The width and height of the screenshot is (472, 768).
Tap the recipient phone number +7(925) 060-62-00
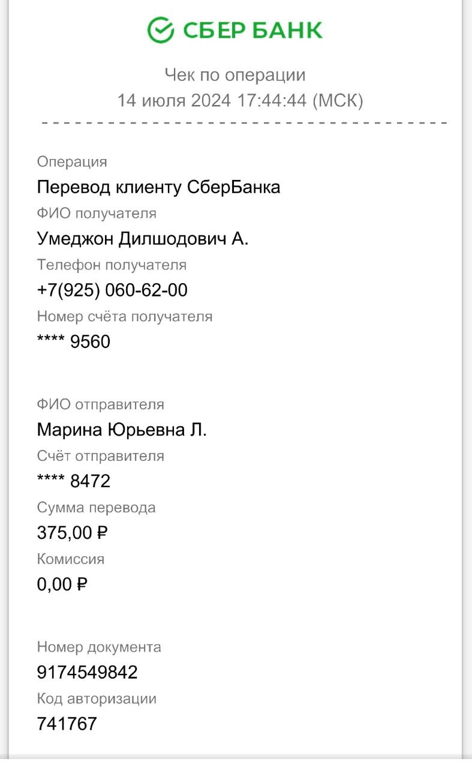112,290
